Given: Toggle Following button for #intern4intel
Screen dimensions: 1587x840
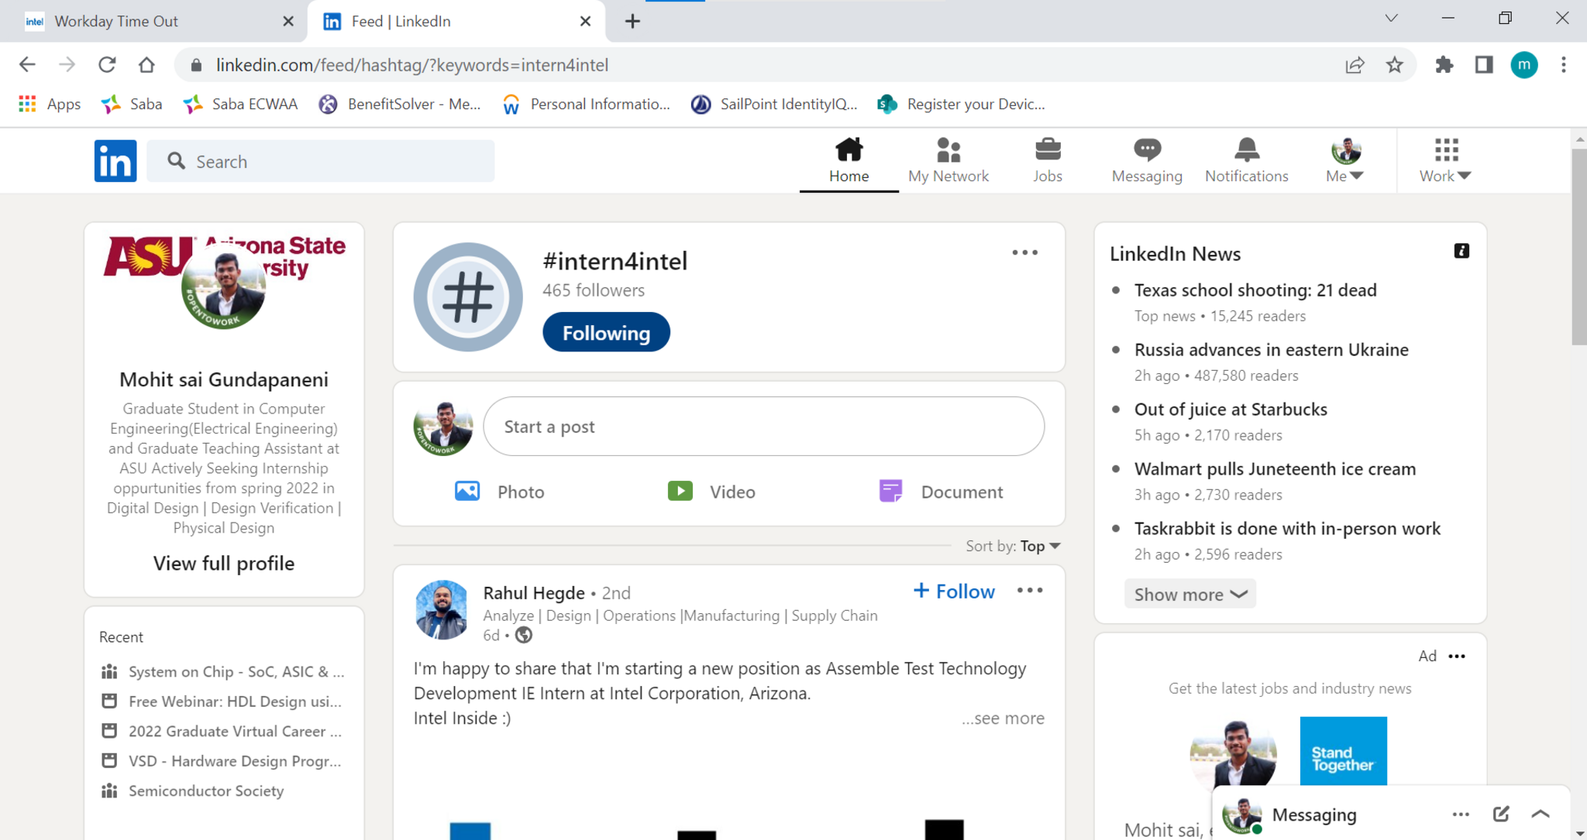Looking at the screenshot, I should tap(606, 333).
